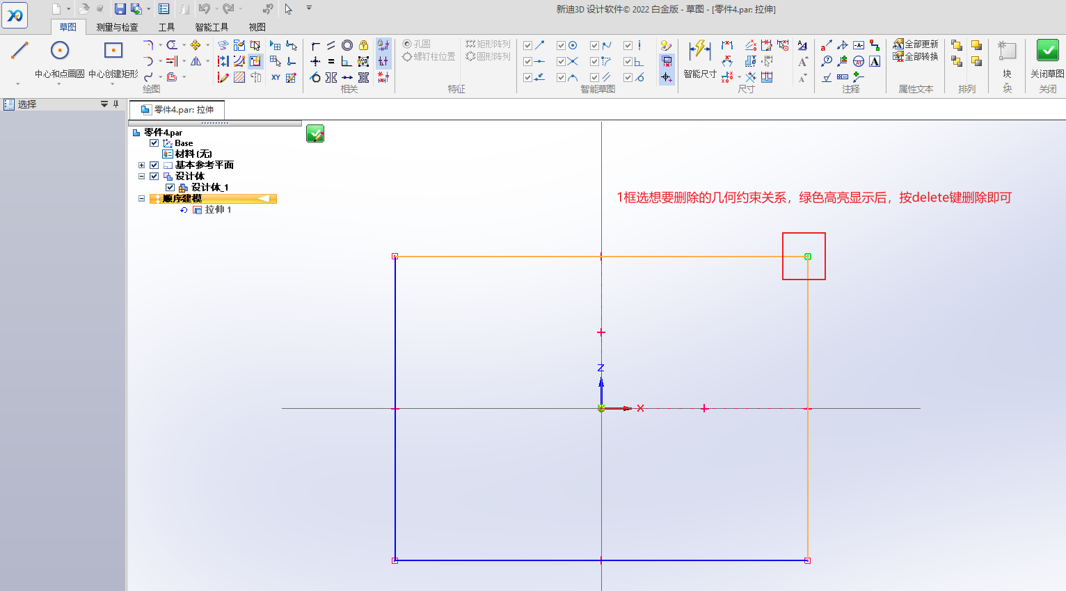
Task: Apply the Lock constraint padlock icon
Action: point(363,45)
